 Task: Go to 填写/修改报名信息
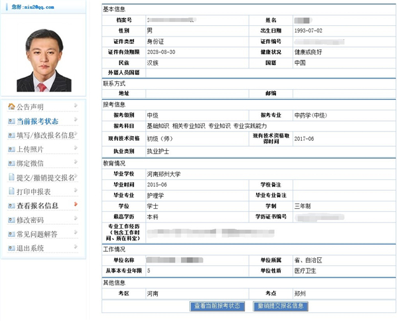click(x=46, y=136)
